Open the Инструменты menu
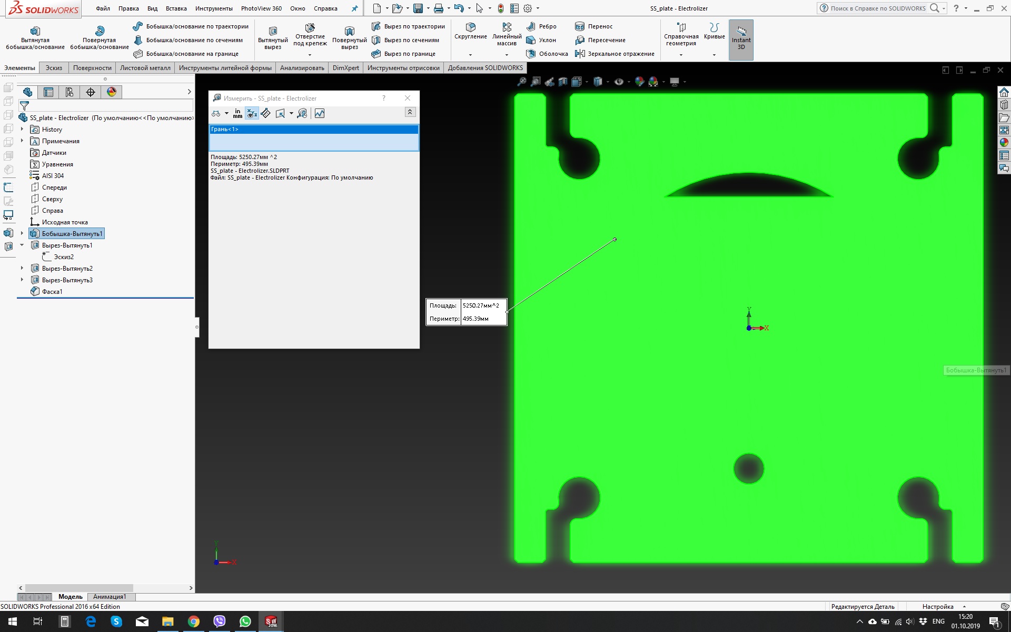 pos(213,8)
